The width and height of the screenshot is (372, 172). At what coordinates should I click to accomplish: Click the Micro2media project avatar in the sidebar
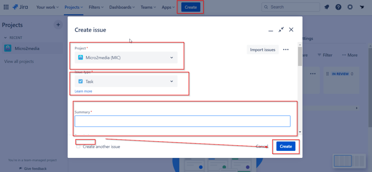click(x=8, y=48)
